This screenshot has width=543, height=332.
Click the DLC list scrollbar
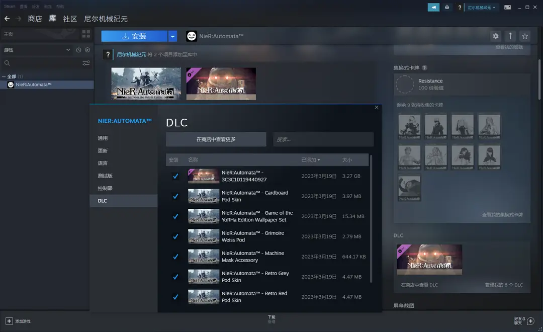click(371, 219)
